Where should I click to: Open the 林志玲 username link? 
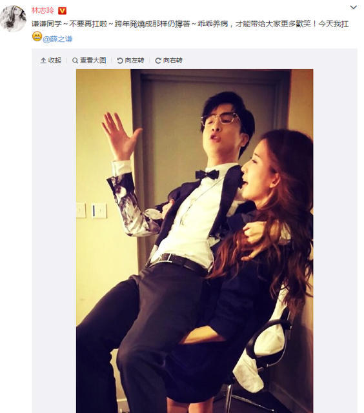point(43,10)
